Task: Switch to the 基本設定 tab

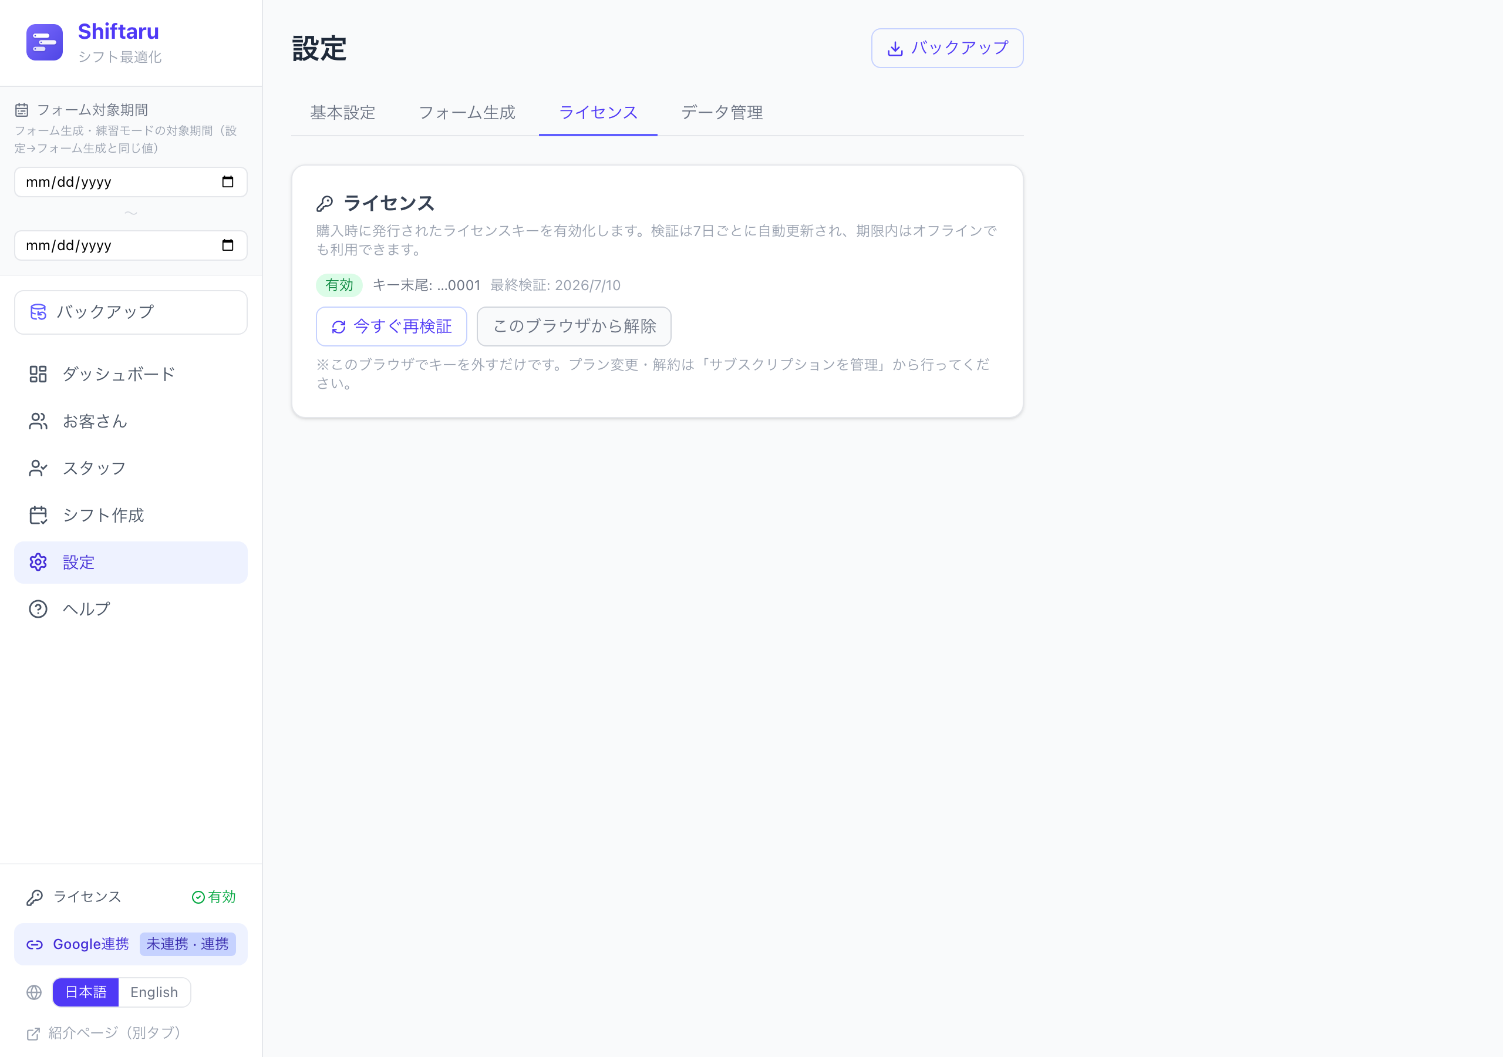Action: tap(342, 113)
